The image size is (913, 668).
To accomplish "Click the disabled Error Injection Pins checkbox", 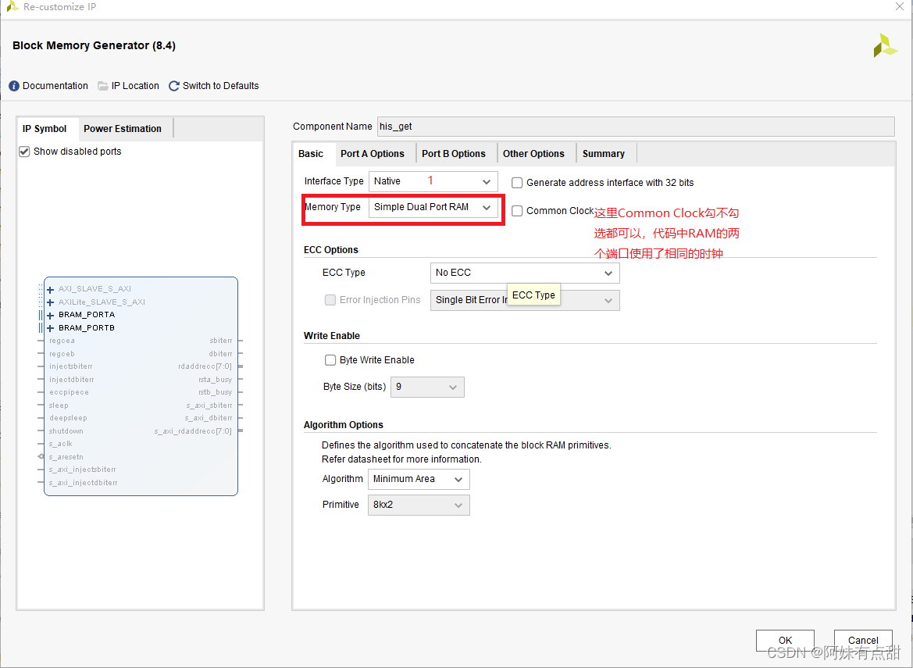I will pyautogui.click(x=330, y=300).
